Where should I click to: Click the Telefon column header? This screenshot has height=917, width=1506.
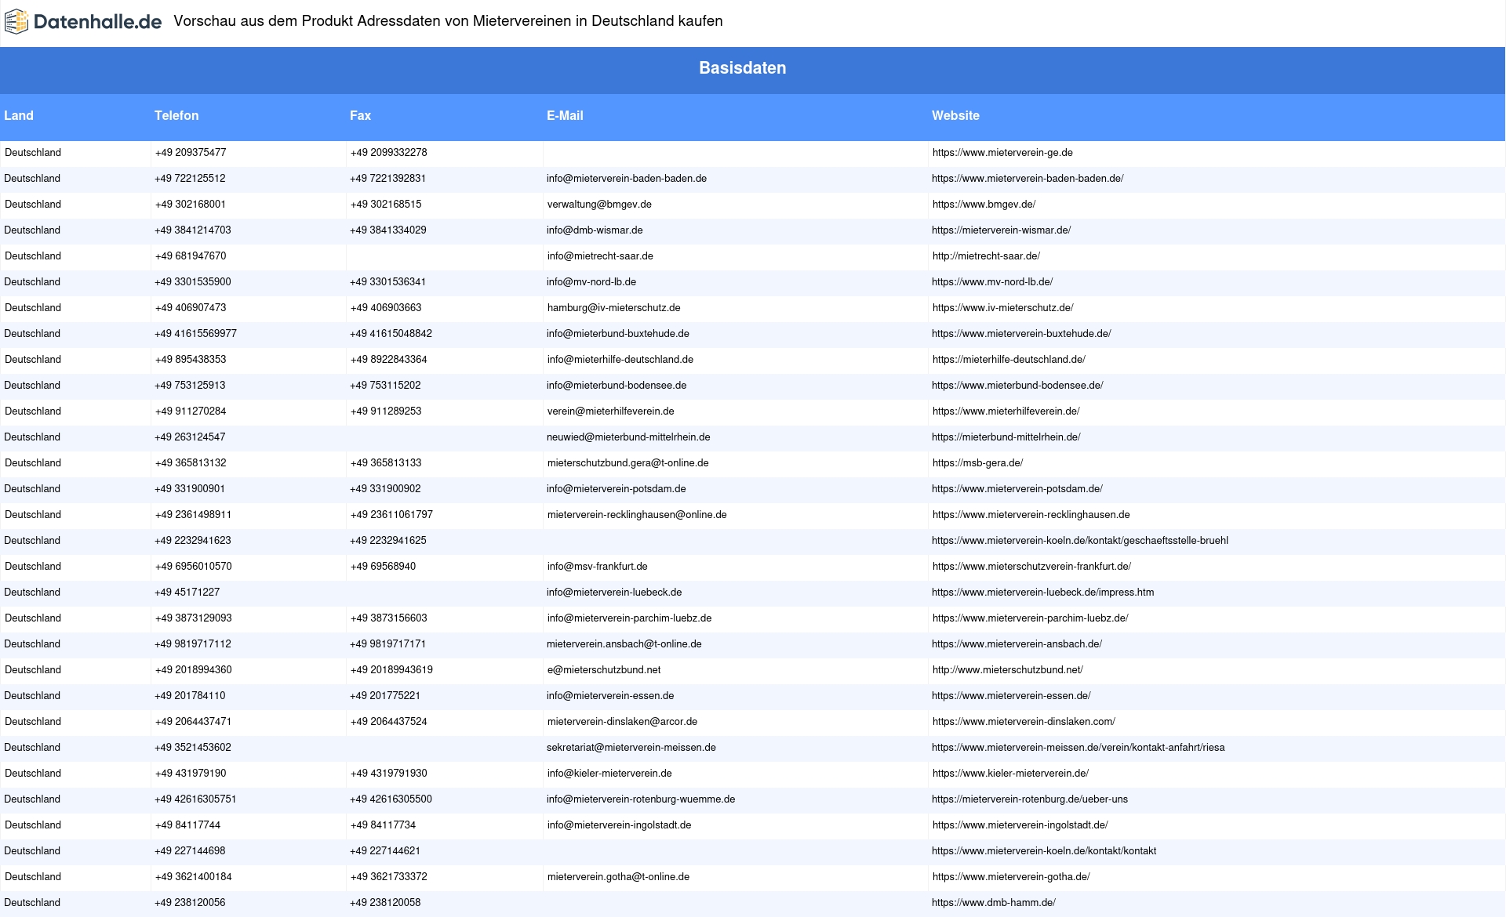(176, 115)
